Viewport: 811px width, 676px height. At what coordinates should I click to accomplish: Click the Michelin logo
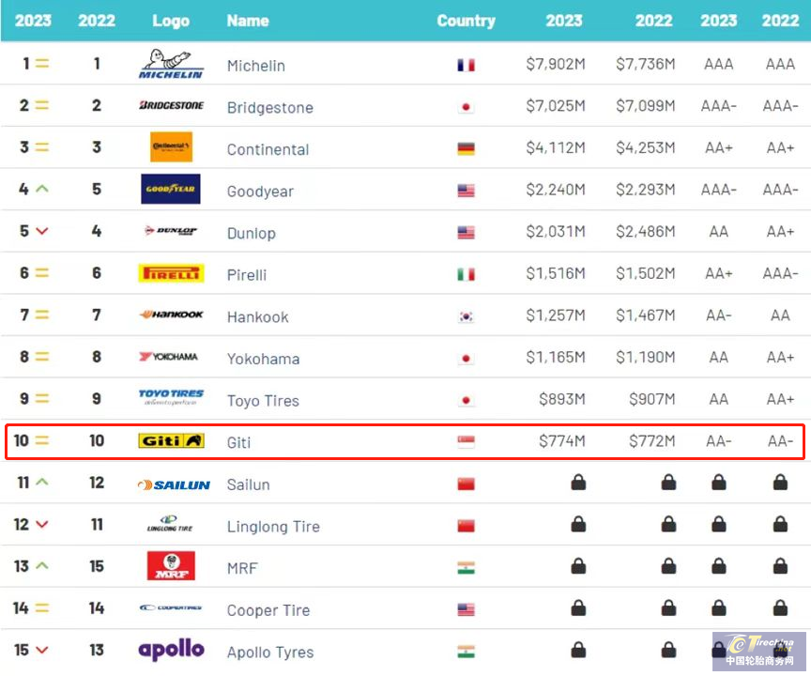171,64
